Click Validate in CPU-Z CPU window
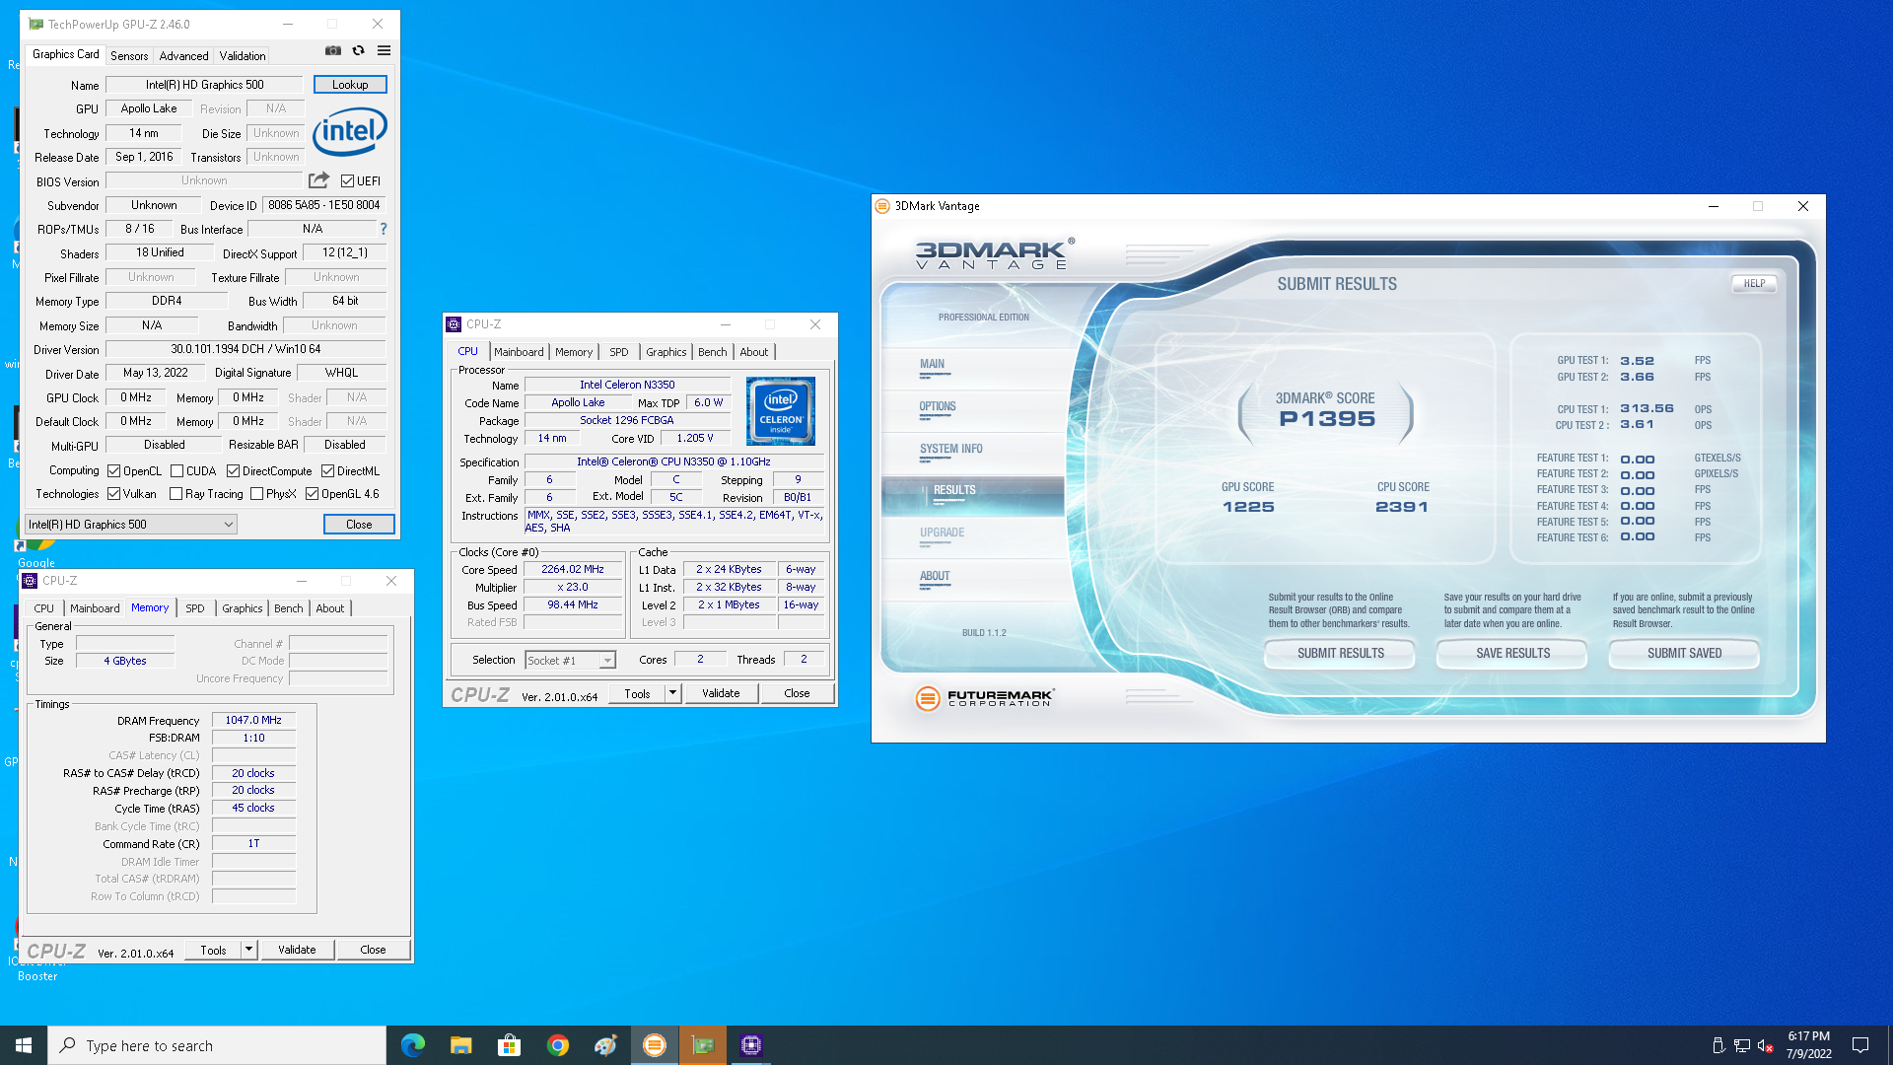Screen dimensions: 1893x1065 (721, 693)
